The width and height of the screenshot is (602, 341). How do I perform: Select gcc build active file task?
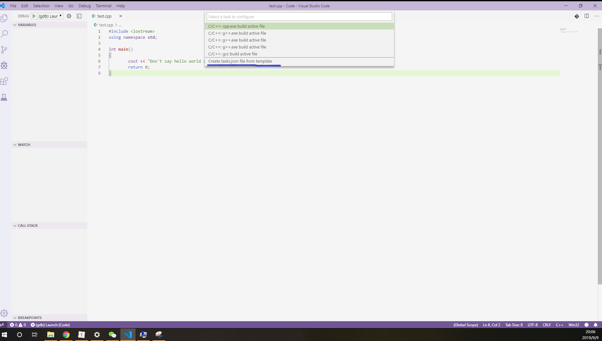299,54
